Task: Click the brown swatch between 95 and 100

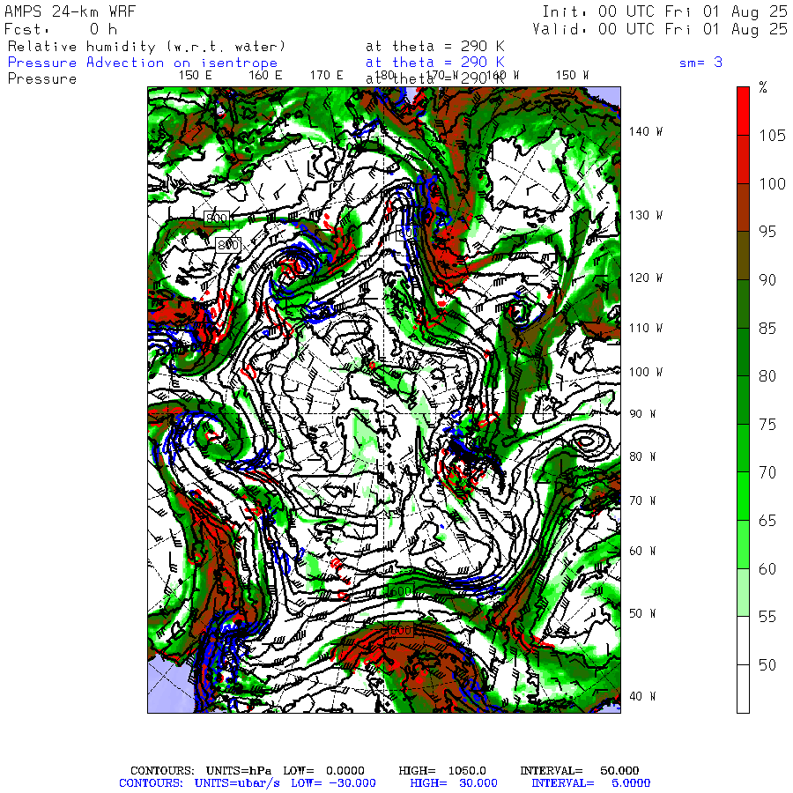Action: coord(743,207)
